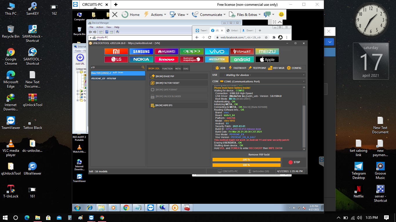
Task: Open Device Manager Action menu
Action: click(x=100, y=27)
